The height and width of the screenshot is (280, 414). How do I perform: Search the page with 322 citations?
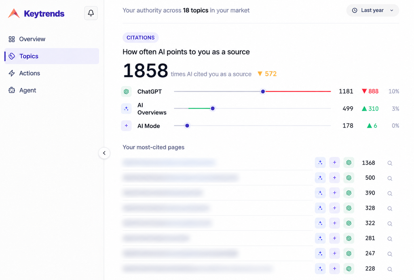390,223
